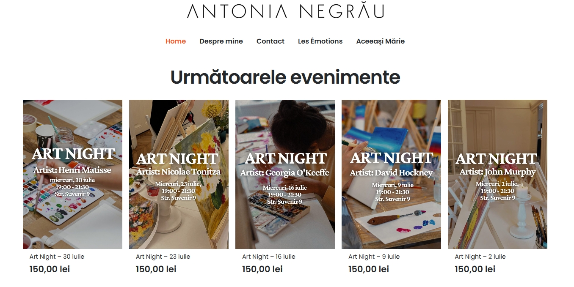Open the Nicolae Tonitza Art Night poster
The width and height of the screenshot is (574, 287).
(x=179, y=174)
